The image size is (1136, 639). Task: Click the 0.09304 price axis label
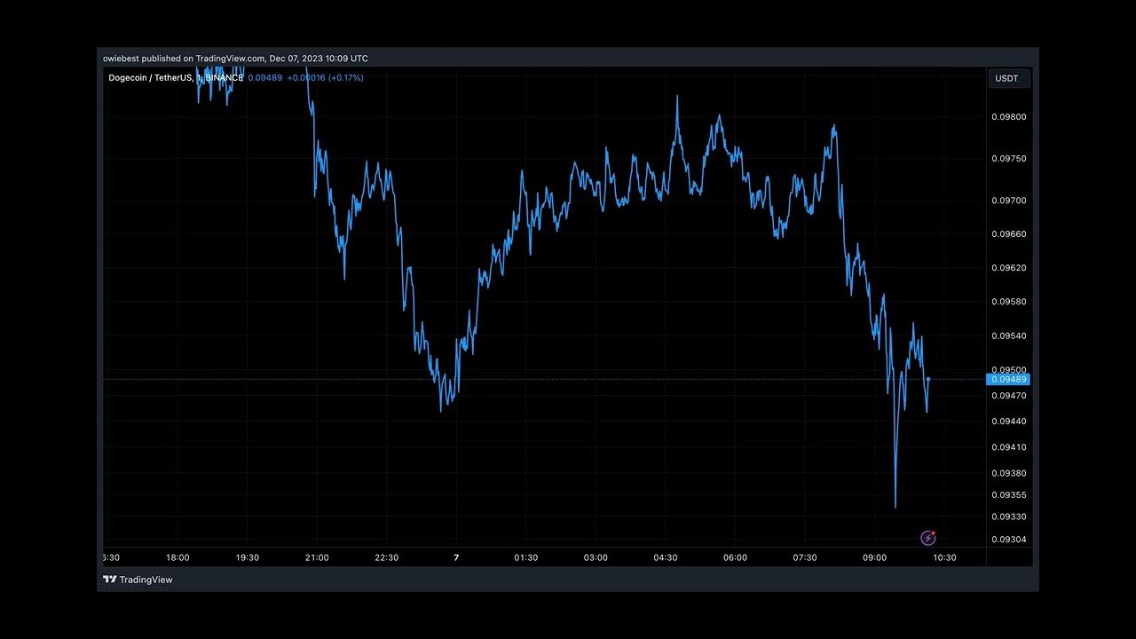click(1008, 540)
